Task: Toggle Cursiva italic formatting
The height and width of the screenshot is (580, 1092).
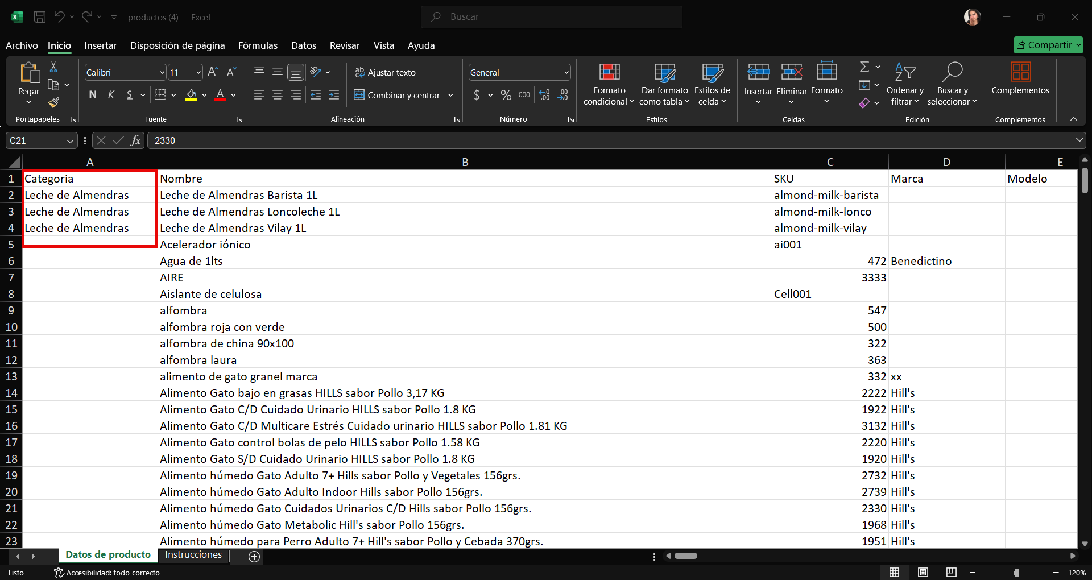Action: point(111,95)
